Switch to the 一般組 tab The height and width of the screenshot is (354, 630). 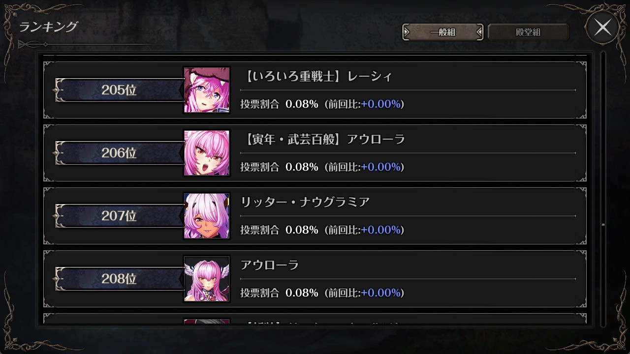coord(442,32)
